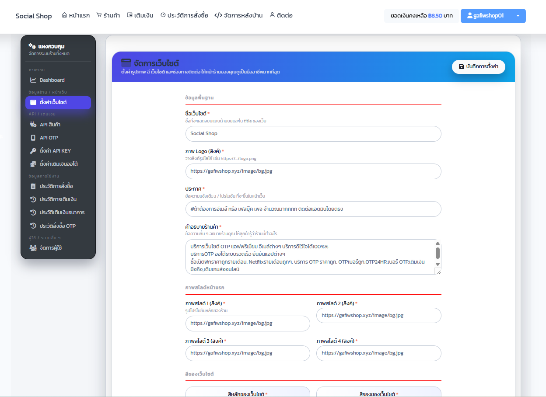Image resolution: width=546 pixels, height=397 pixels.
Task: Click the API สินค้า plug icon
Action: pyautogui.click(x=33, y=125)
